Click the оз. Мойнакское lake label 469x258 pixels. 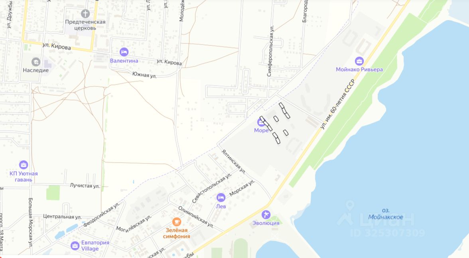click(386, 214)
